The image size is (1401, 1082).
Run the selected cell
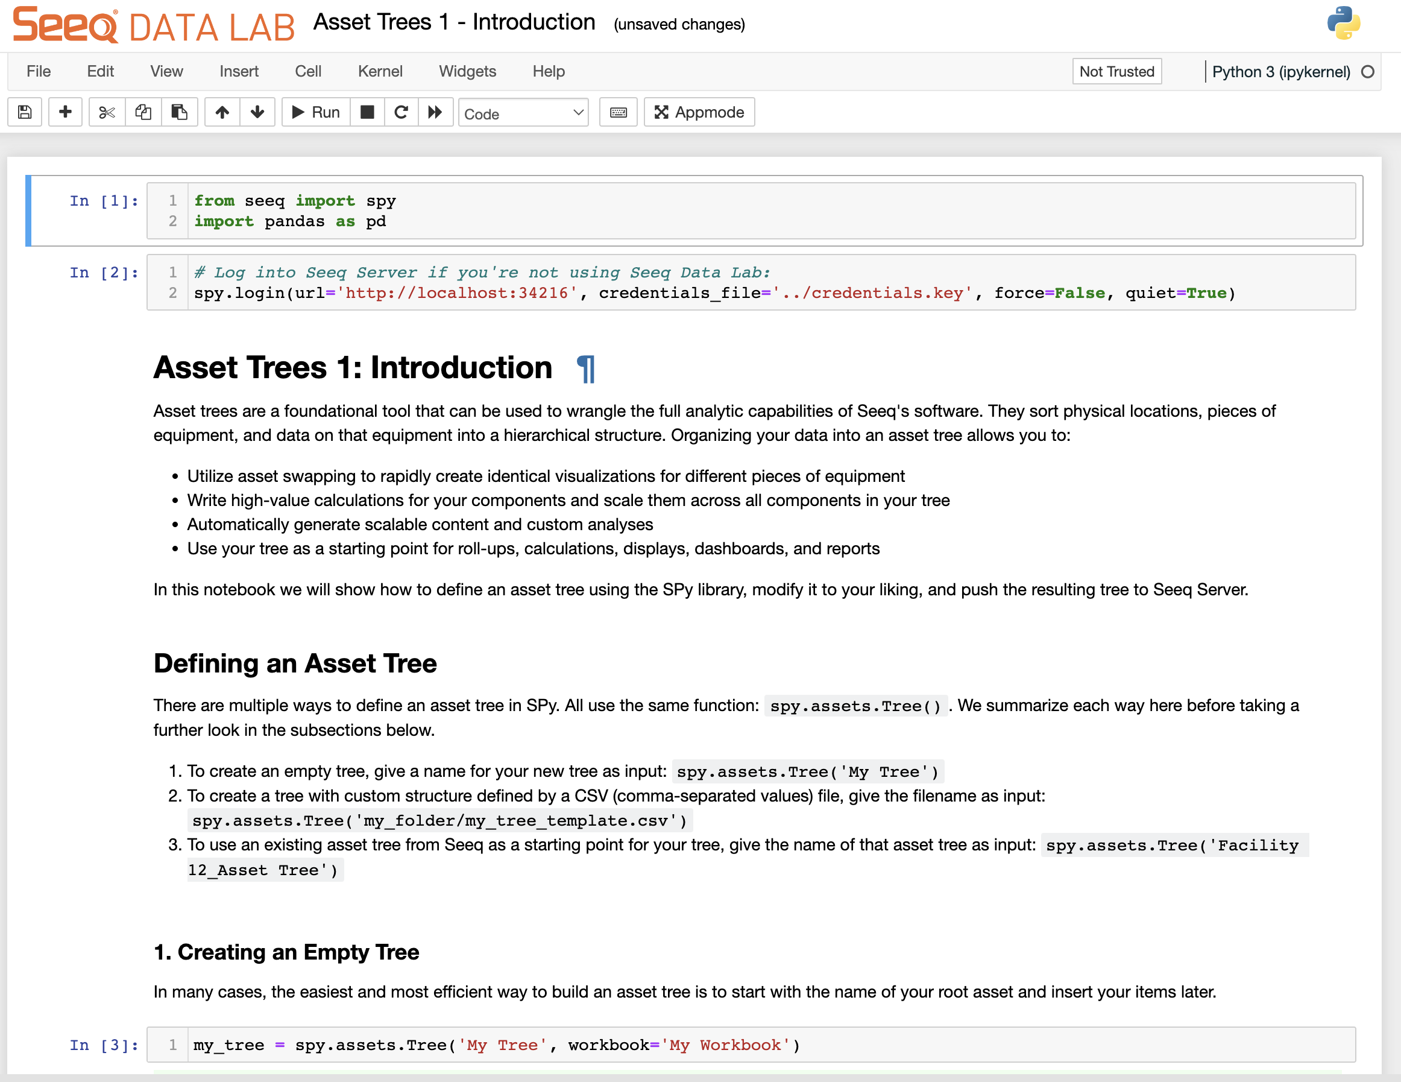click(316, 112)
